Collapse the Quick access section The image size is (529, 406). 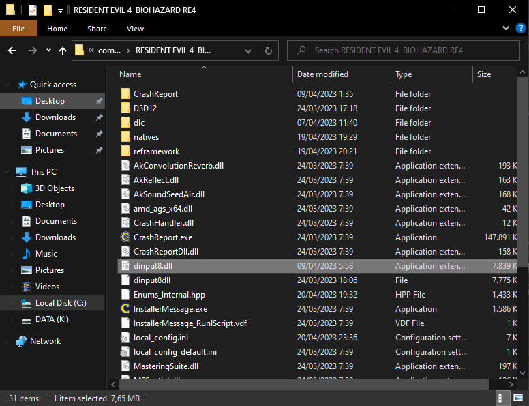pos(7,85)
